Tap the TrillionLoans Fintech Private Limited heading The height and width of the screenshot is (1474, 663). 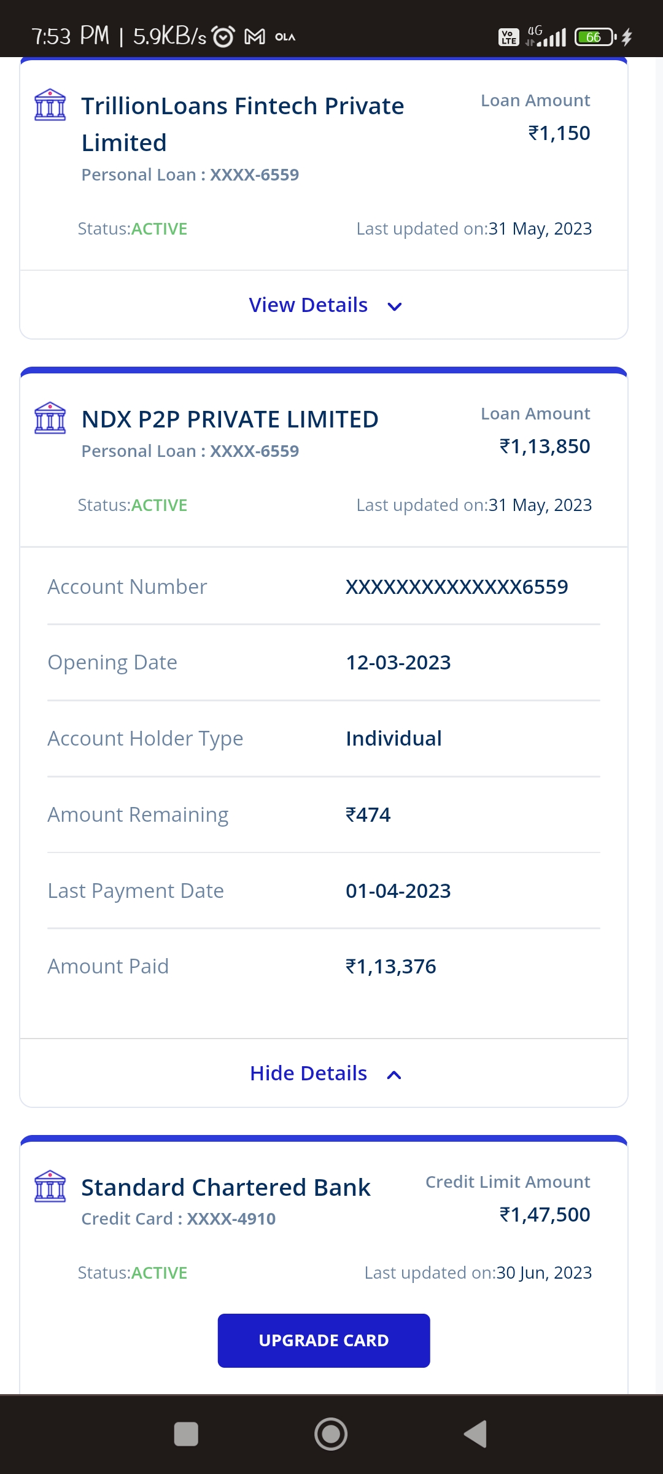click(x=242, y=124)
